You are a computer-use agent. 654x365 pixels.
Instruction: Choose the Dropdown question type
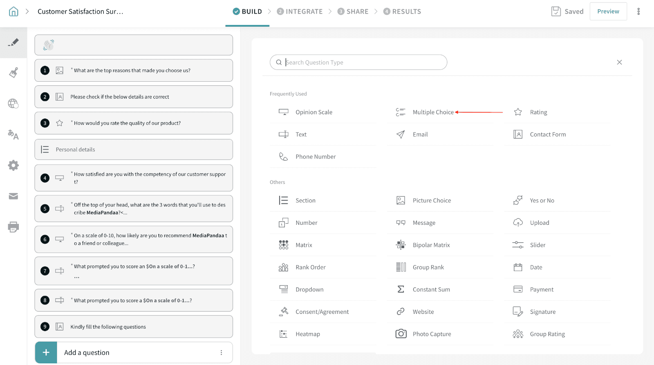(309, 289)
